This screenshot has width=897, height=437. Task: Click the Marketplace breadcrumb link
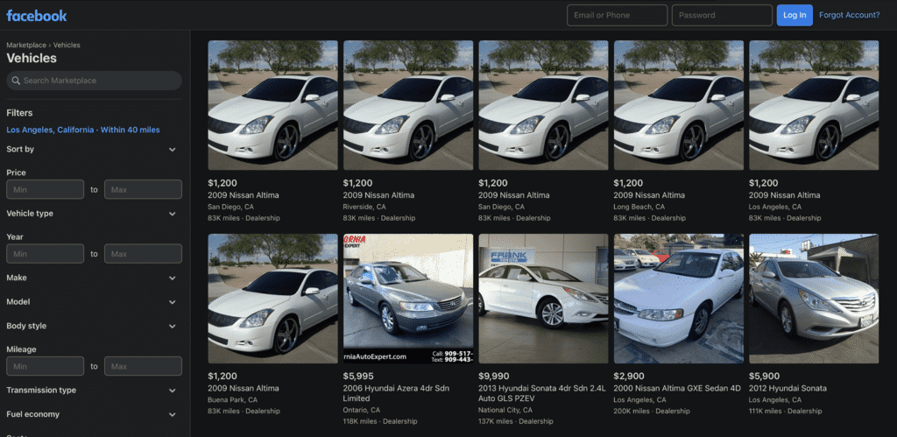[27, 45]
